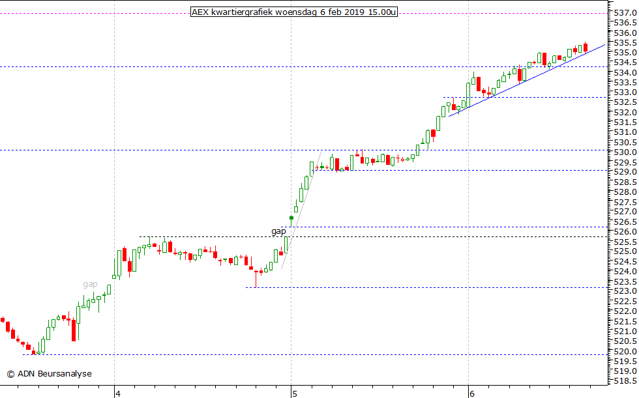The image size is (639, 398).
Task: Click the price label 523.5 on the axis
Action: [625, 281]
